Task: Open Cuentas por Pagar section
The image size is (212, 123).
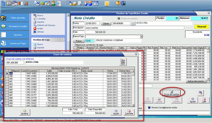Action: (x=17, y=43)
